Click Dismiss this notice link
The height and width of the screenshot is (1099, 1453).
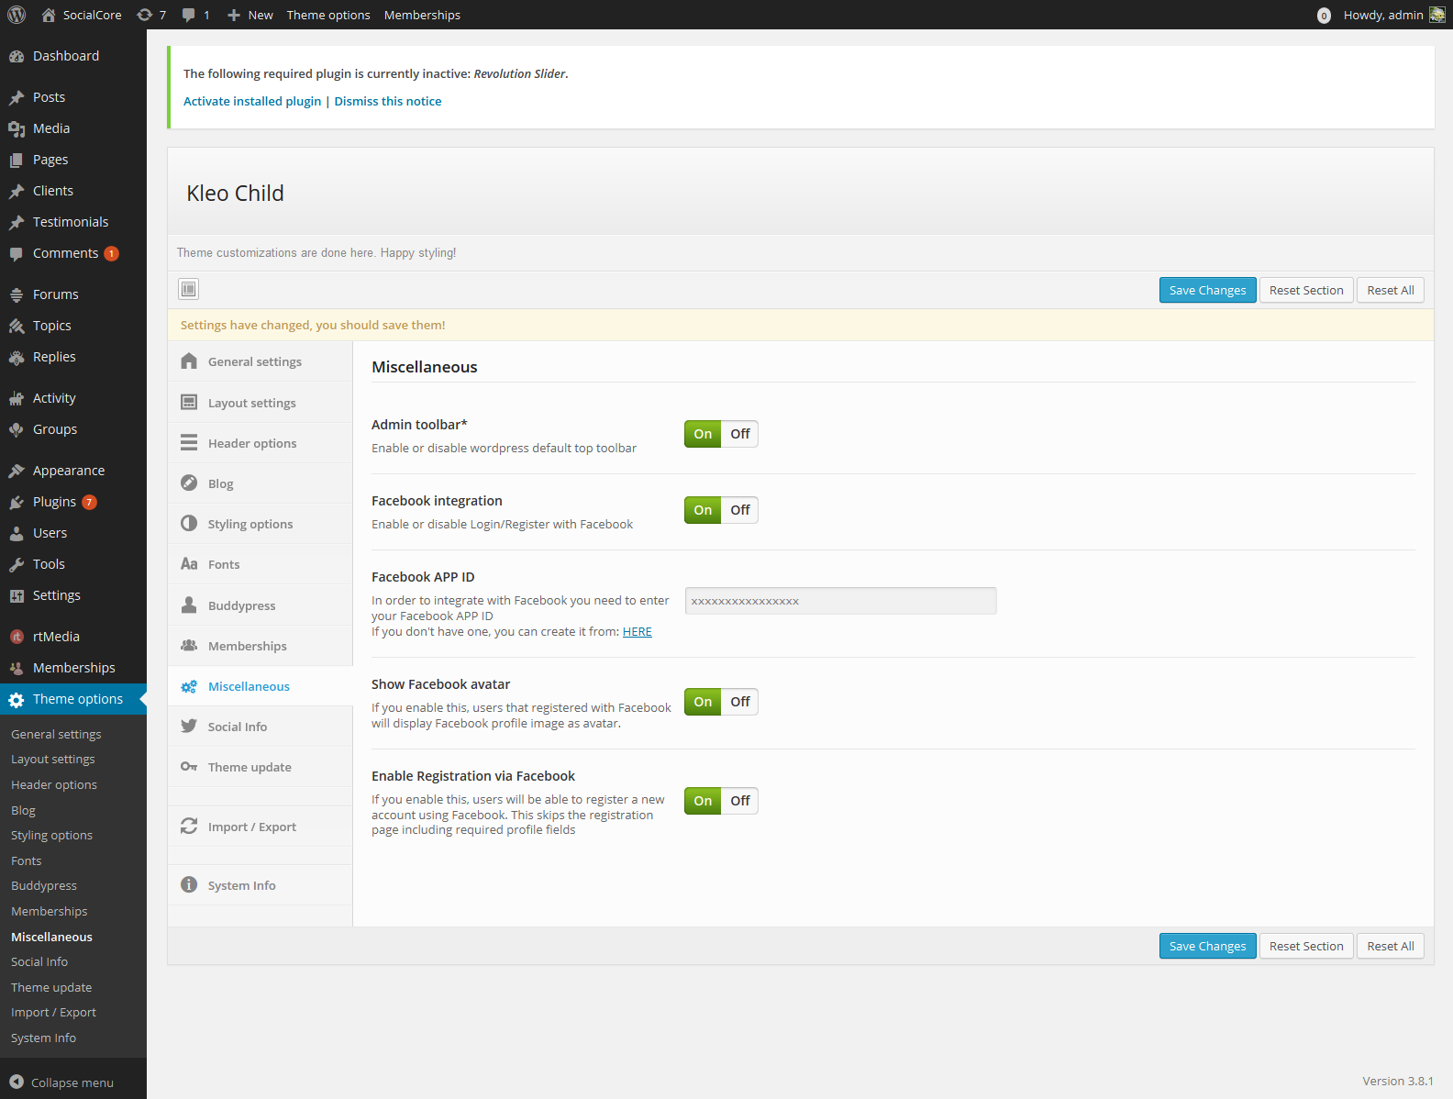387,101
